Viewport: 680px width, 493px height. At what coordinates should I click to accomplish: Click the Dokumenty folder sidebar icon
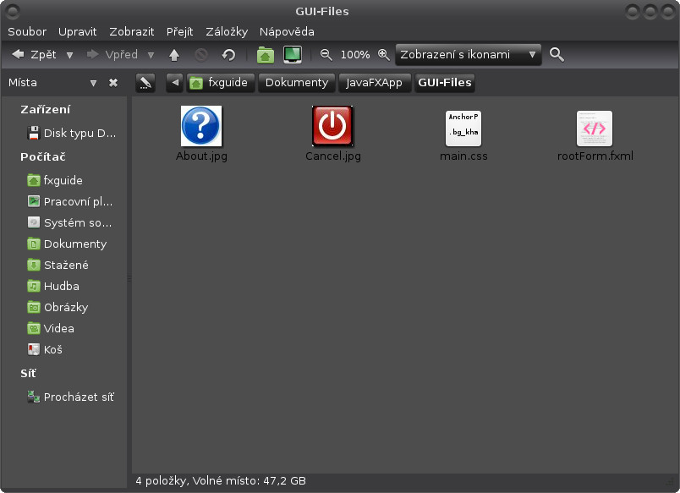(33, 244)
